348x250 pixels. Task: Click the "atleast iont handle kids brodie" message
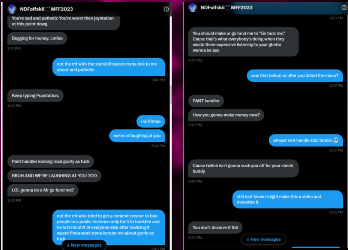pyautogui.click(x=305, y=140)
